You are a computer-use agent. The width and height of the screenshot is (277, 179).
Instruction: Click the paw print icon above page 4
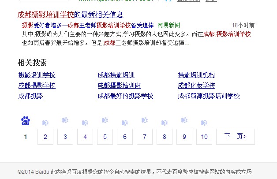(x=85, y=122)
